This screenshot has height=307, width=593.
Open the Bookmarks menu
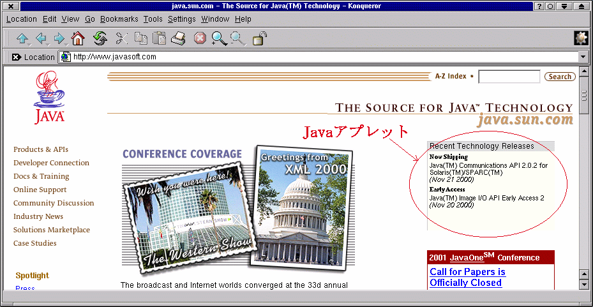pyautogui.click(x=119, y=19)
